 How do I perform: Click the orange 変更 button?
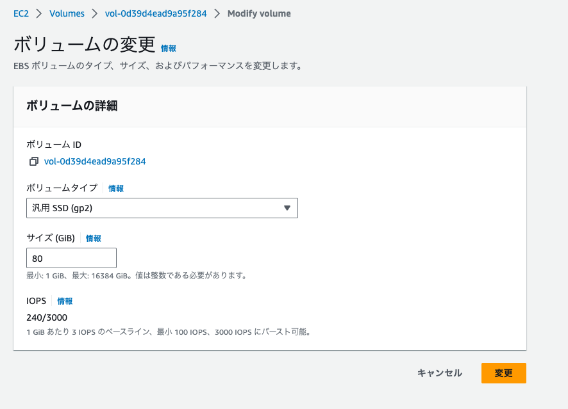(x=503, y=373)
